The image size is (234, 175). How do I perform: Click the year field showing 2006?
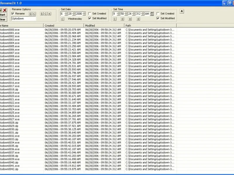point(79,14)
